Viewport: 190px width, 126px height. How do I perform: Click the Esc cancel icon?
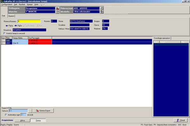pyautogui.click(x=38, y=26)
